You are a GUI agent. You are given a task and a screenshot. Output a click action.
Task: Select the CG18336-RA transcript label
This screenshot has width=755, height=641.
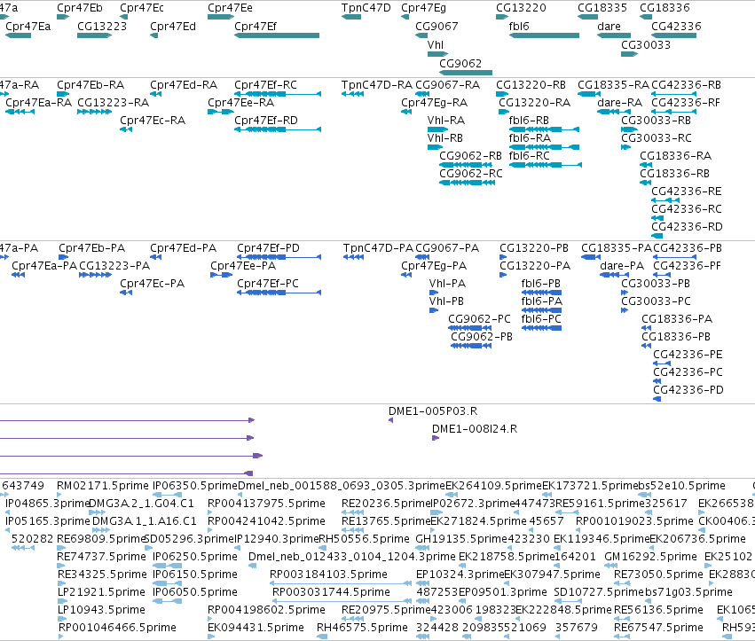click(x=675, y=156)
